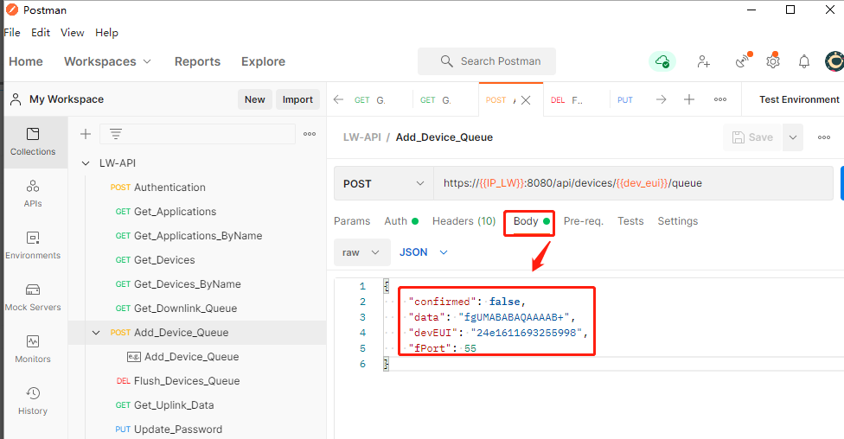Click the New button
The image size is (844, 439).
pyautogui.click(x=254, y=99)
